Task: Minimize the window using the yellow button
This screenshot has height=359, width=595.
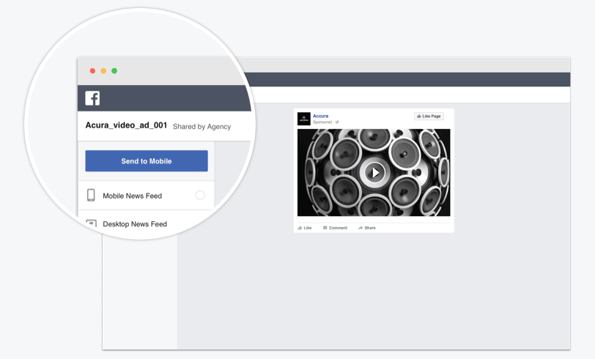Action: (x=103, y=71)
